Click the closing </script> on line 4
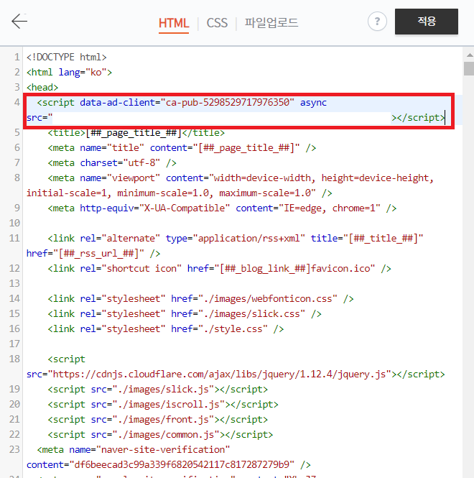This screenshot has height=478, width=474. (421, 118)
